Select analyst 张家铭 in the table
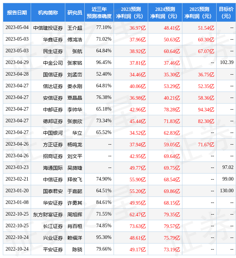The height and width of the screenshot is (258, 236). coord(75,63)
